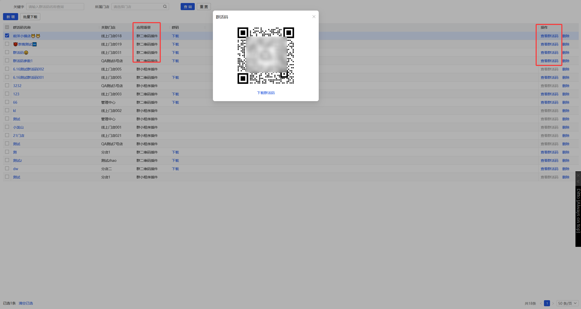Click 查看群活码 for 表情测试 row

(x=549, y=44)
